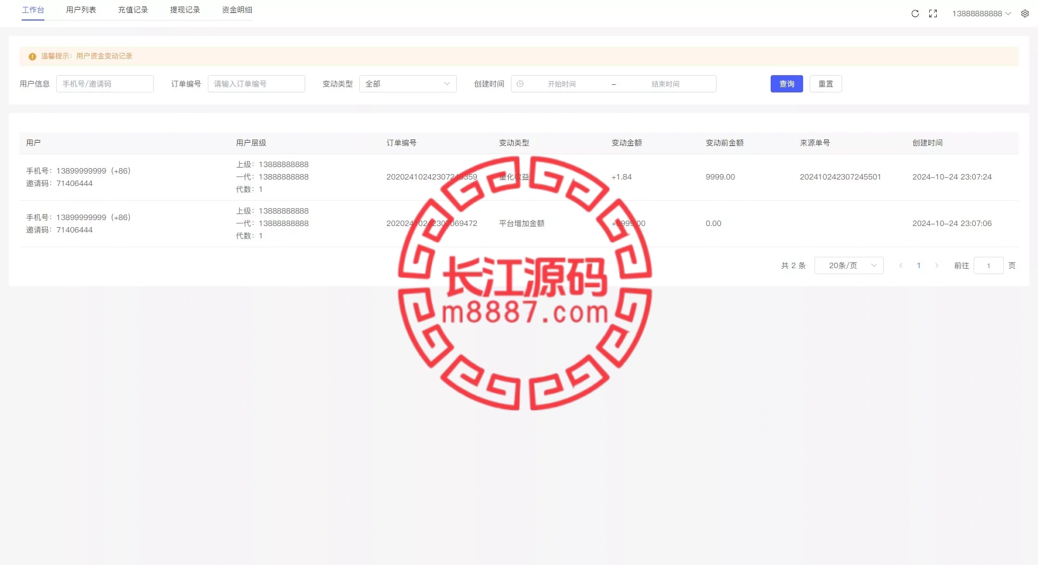Open the 用户列表 tab
The width and height of the screenshot is (1038, 565).
[81, 10]
